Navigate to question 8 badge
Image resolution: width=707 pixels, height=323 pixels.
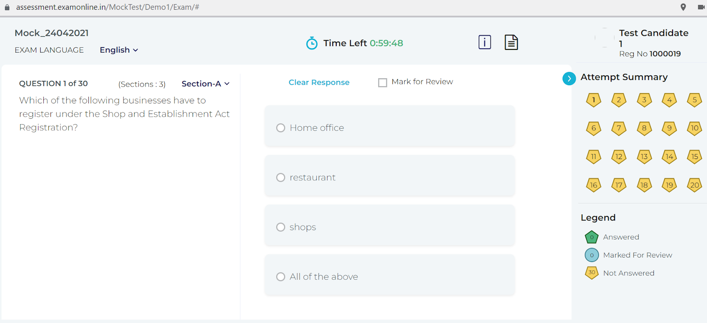pyautogui.click(x=644, y=128)
